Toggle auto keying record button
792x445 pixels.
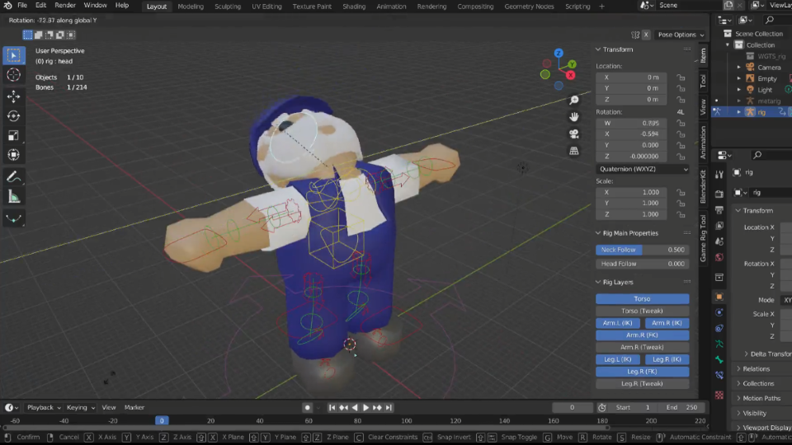(307, 408)
